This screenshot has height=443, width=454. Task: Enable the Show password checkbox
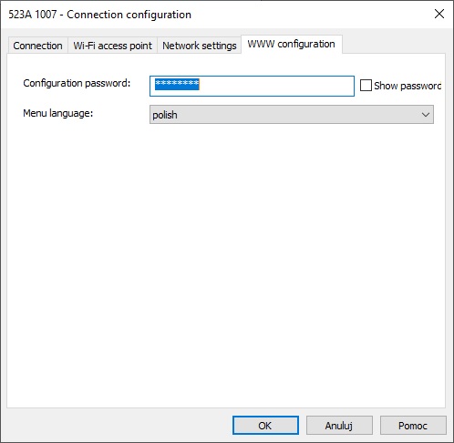point(366,86)
